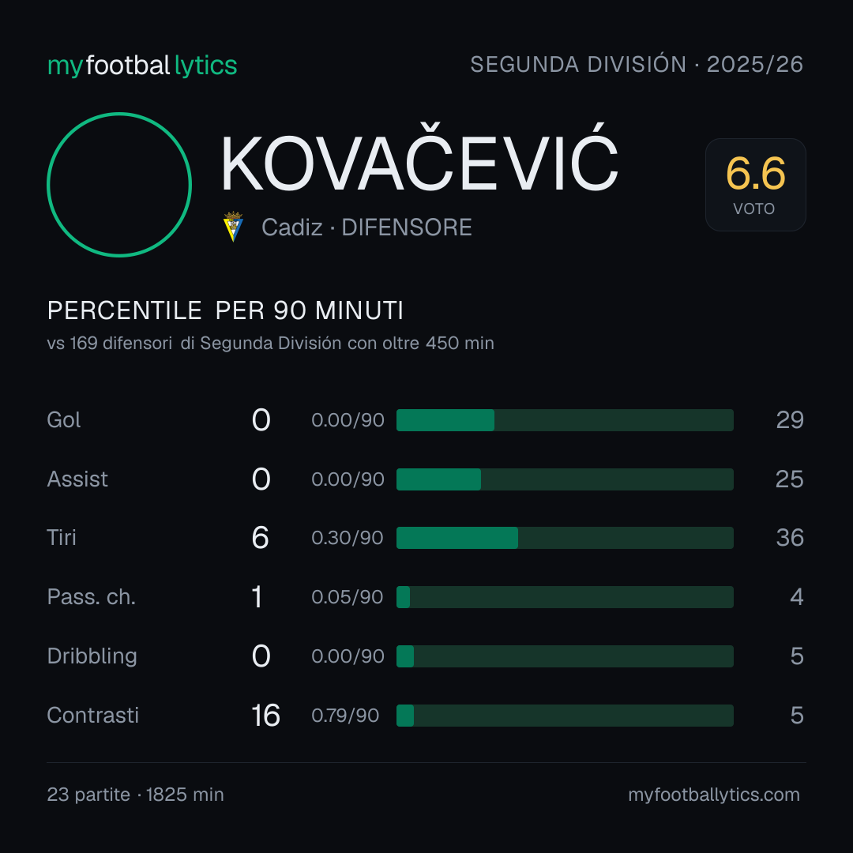Click the myfootballytics logo
Image resolution: width=853 pixels, height=853 pixels.
coord(142,66)
